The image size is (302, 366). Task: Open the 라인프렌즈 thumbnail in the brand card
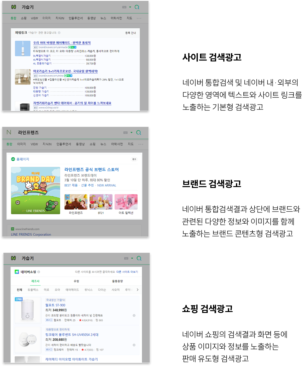[76, 202]
